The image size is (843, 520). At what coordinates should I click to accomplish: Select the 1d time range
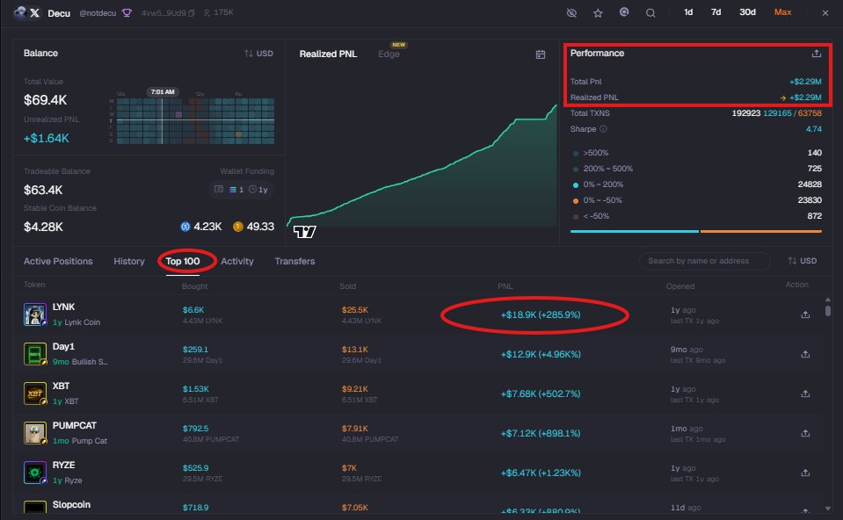[x=688, y=11]
